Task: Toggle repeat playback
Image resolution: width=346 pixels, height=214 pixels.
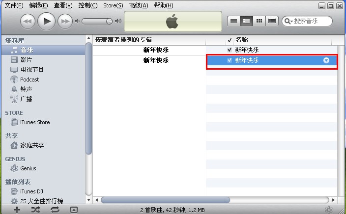Action: click(55, 210)
